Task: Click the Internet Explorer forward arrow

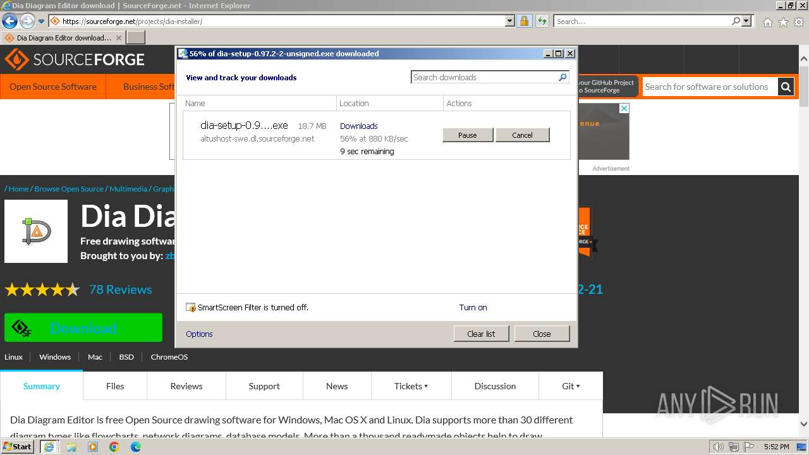Action: [x=27, y=21]
